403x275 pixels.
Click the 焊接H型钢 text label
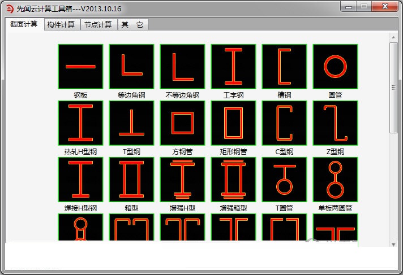[x=80, y=208]
